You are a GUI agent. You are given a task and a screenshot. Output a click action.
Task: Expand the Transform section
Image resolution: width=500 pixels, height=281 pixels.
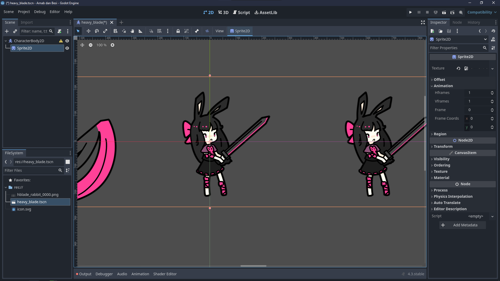(463, 146)
